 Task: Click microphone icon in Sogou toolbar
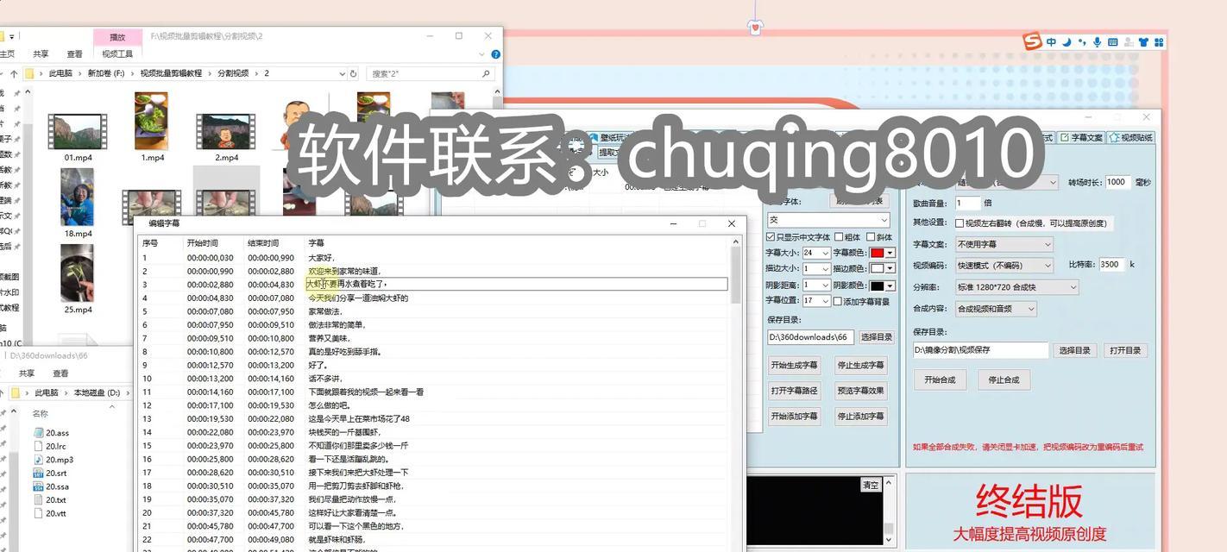1098,41
